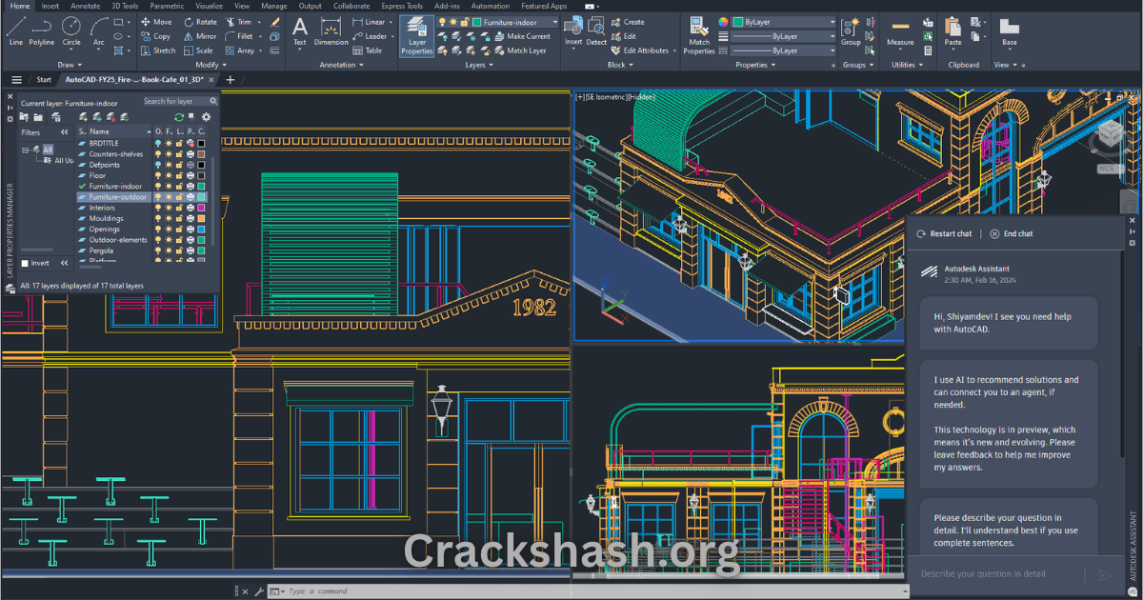Go to the Start document tab
The width and height of the screenshot is (1143, 600).
44,80
